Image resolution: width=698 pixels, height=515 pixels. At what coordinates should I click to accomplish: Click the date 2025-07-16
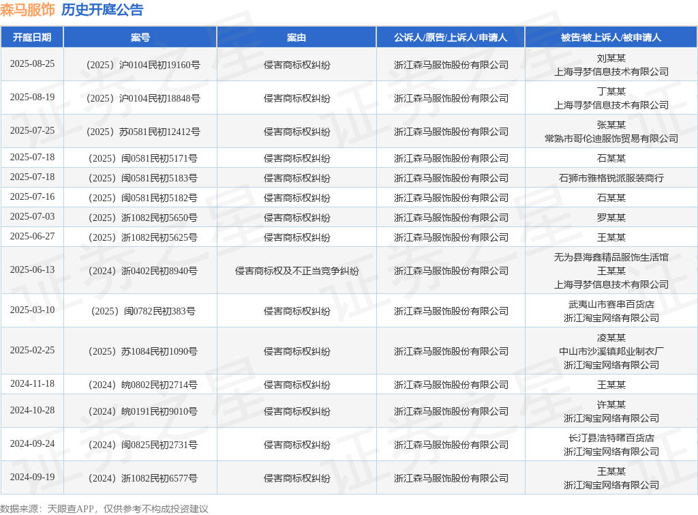click(32, 196)
